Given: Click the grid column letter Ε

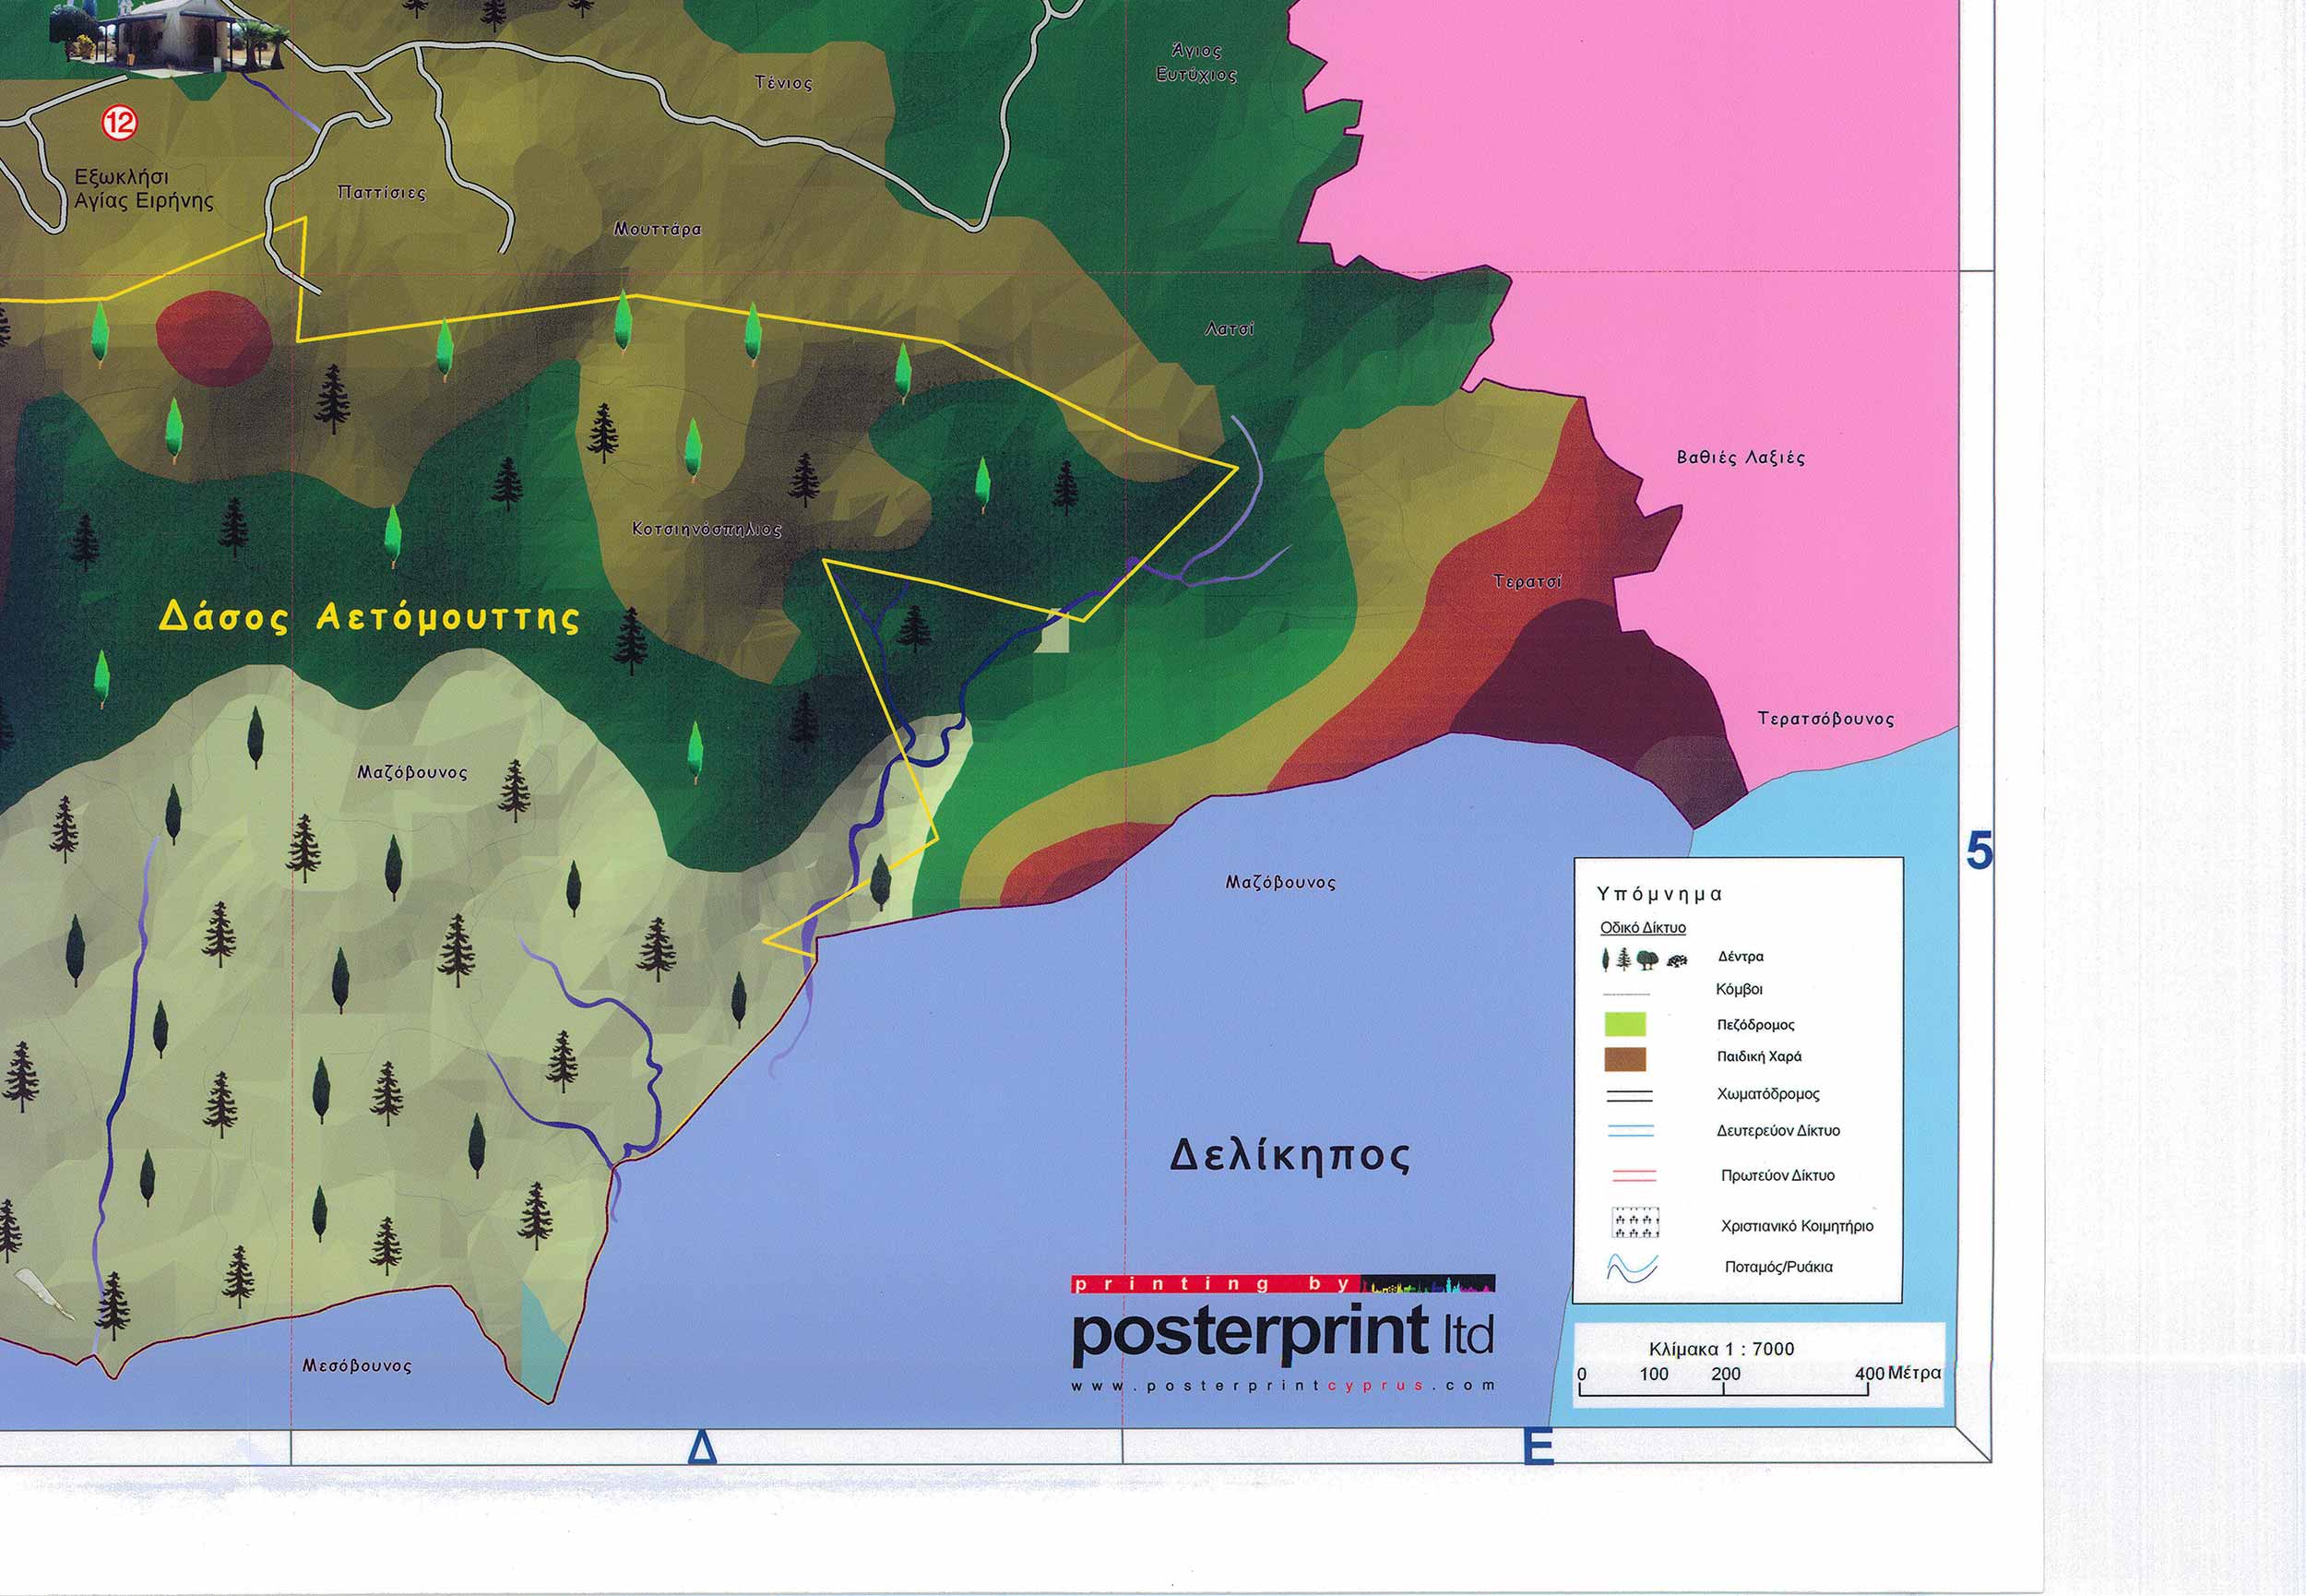Looking at the screenshot, I should click(x=1538, y=1448).
